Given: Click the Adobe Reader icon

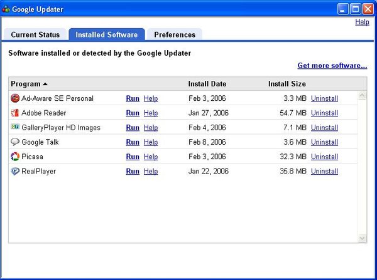Looking at the screenshot, I should point(15,113).
